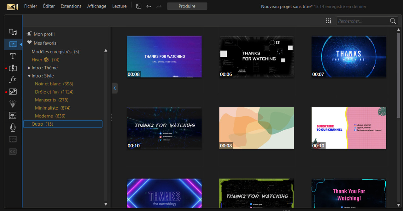Open the Lecture menu
403x211 pixels.
pos(119,6)
